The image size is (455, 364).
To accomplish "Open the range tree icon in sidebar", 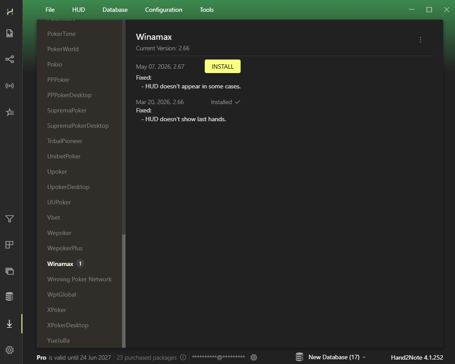I will tap(10, 59).
